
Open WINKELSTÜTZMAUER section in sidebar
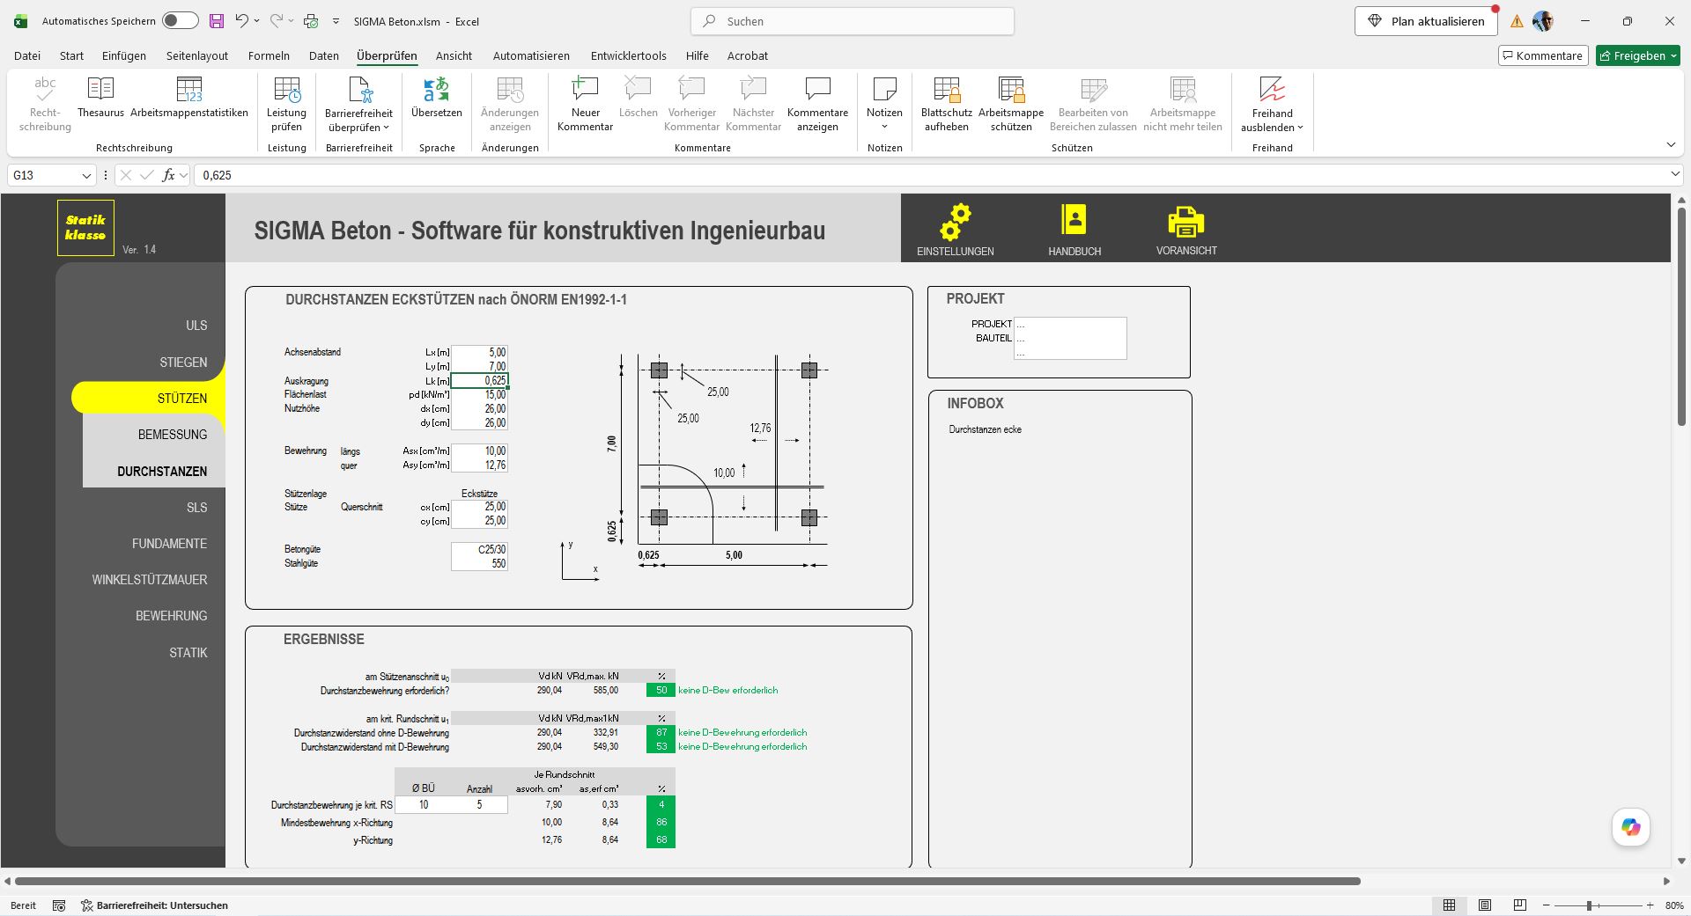149,579
